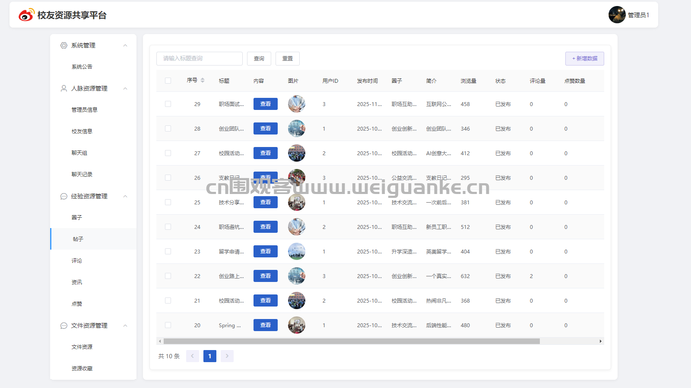
Task: Sort the table by the 序号 sort arrows
Action: [203, 81]
